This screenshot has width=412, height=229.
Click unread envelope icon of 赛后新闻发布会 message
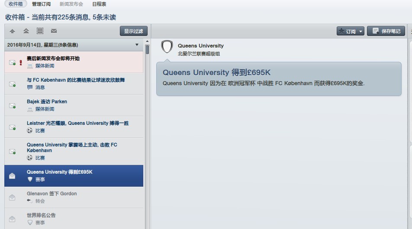tap(13, 63)
